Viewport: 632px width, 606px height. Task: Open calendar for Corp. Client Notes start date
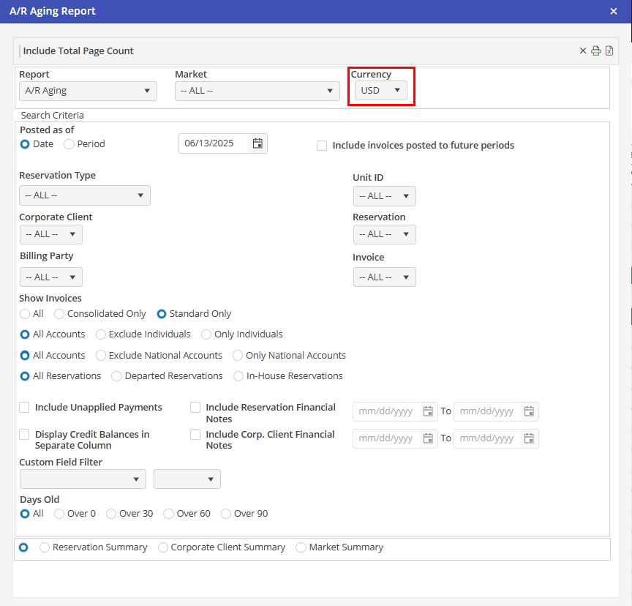(429, 439)
